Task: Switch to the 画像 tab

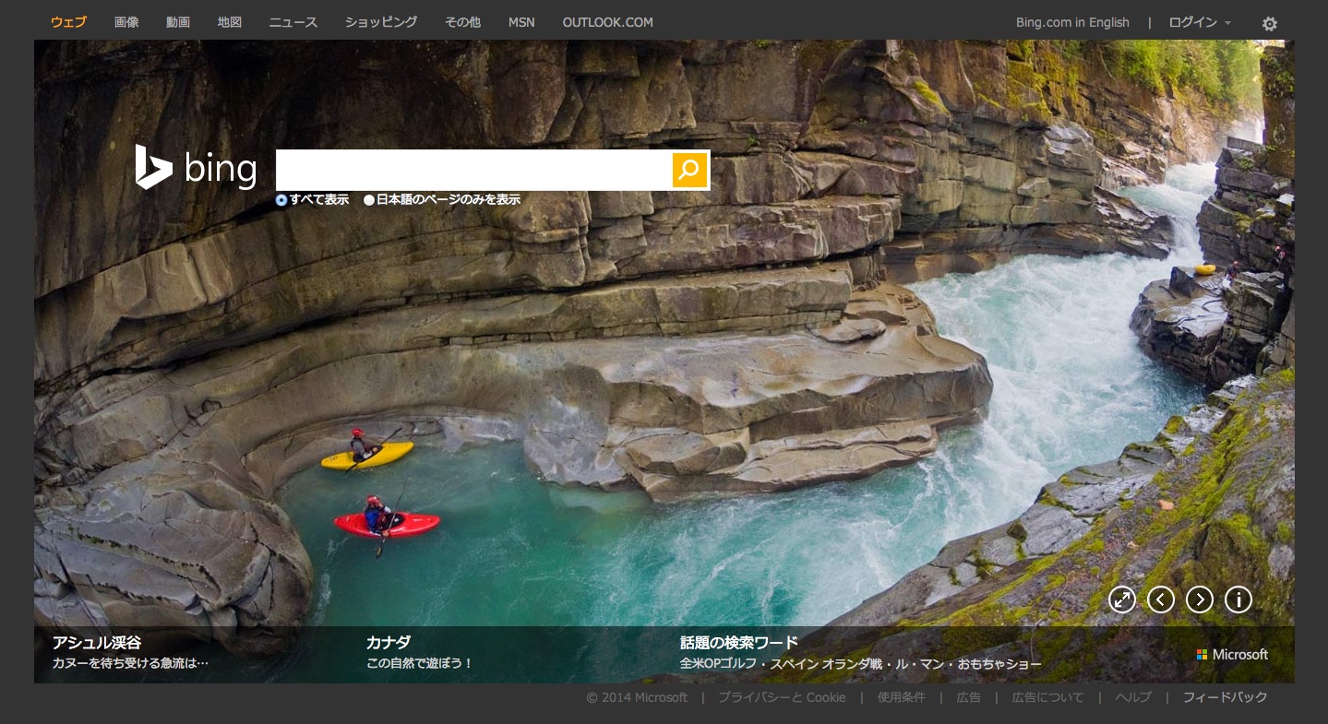Action: tap(126, 22)
